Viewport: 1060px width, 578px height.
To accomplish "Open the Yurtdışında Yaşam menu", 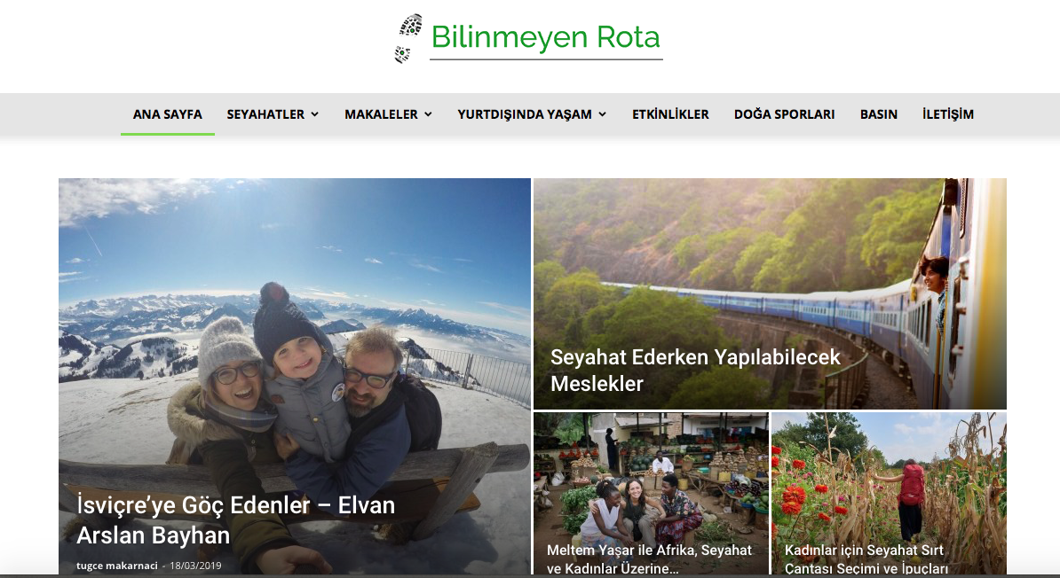I will (525, 114).
